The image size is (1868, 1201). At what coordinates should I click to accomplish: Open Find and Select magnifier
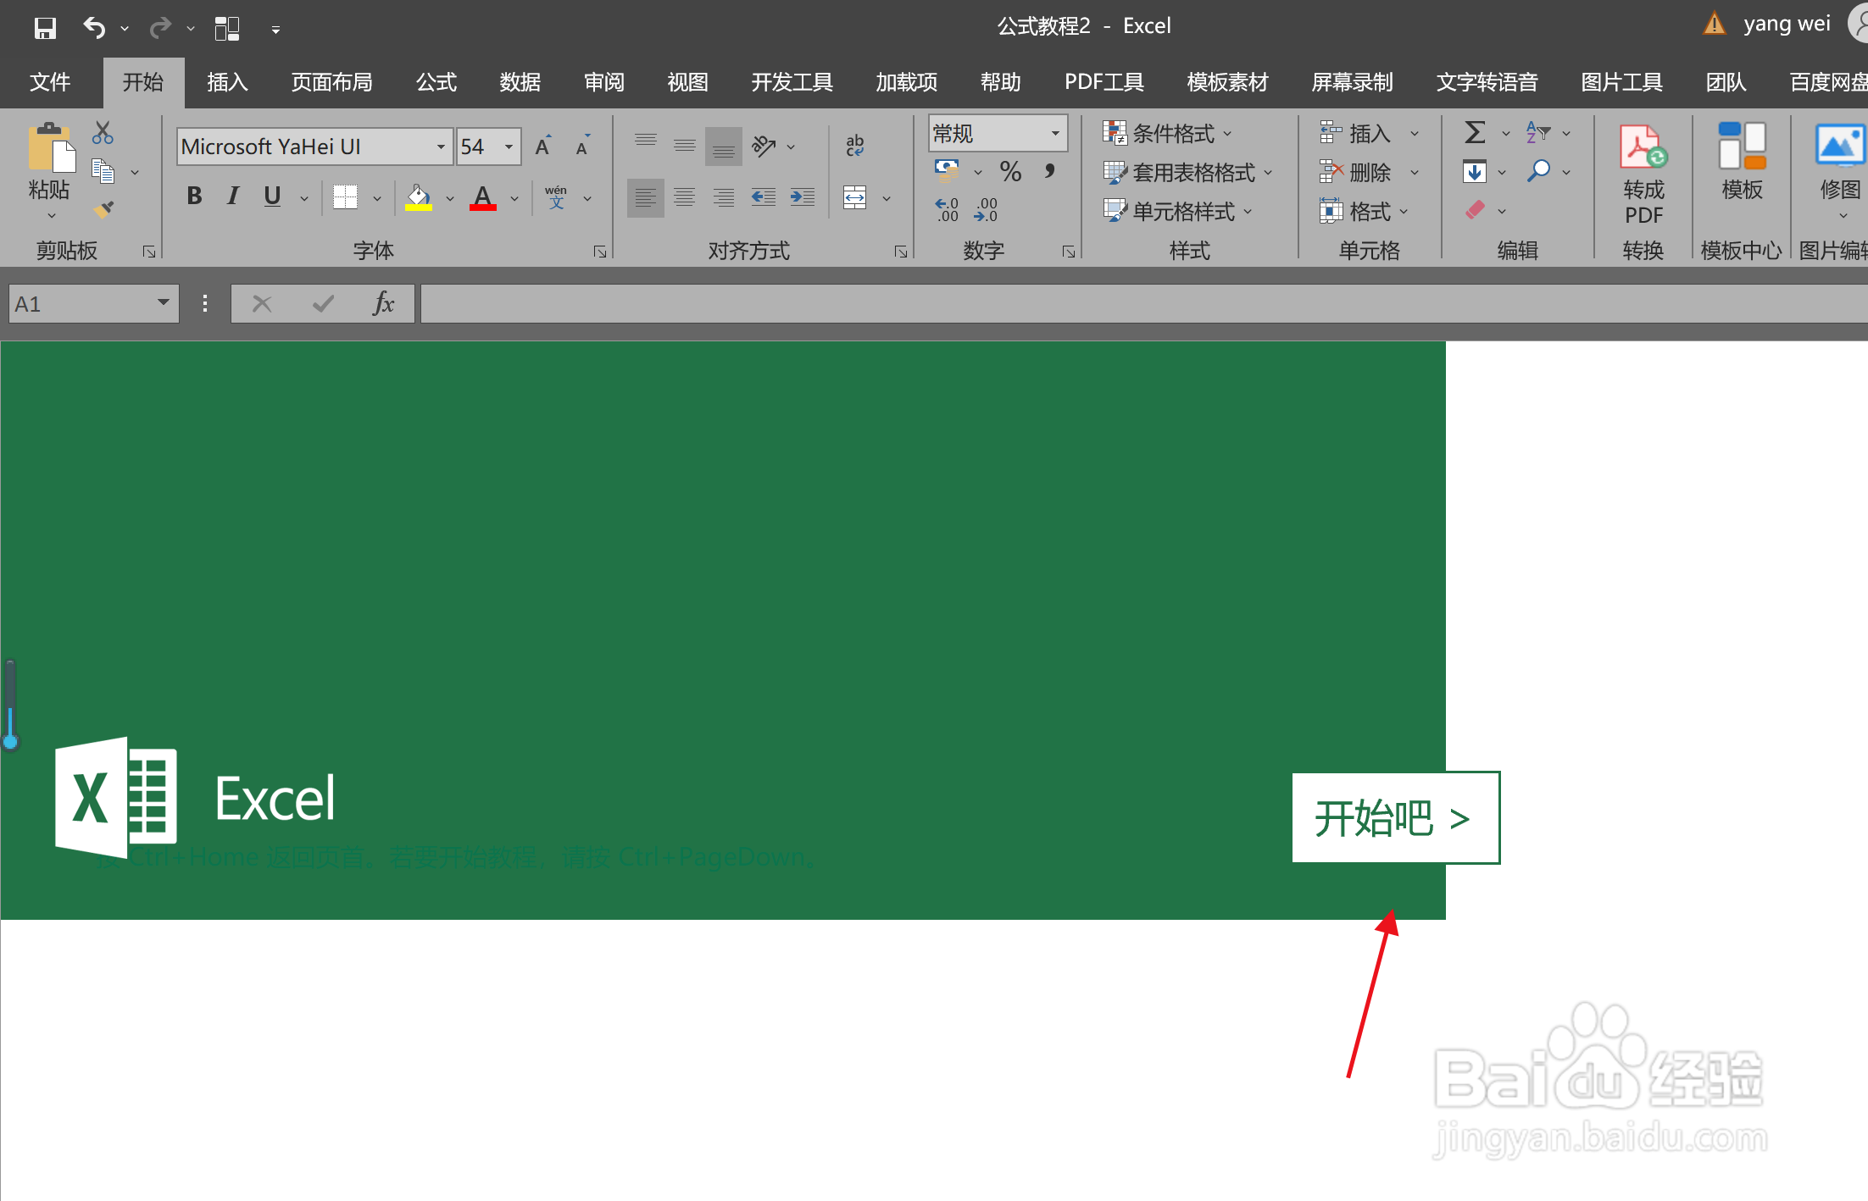[x=1538, y=172]
